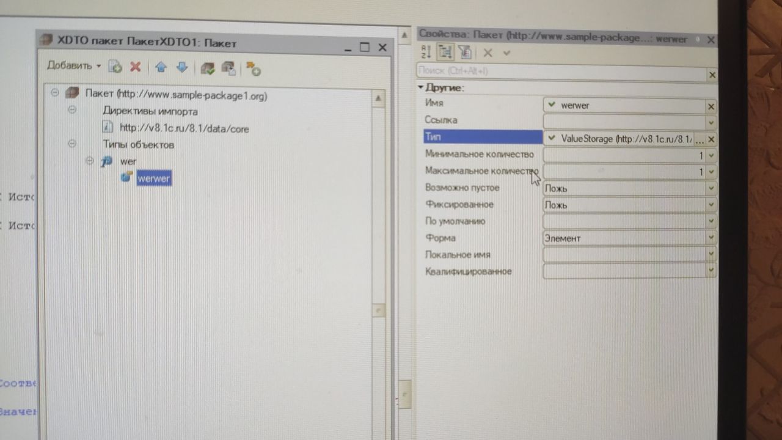The height and width of the screenshot is (440, 782).
Task: Collapse the wer object type node
Action: [x=90, y=161]
